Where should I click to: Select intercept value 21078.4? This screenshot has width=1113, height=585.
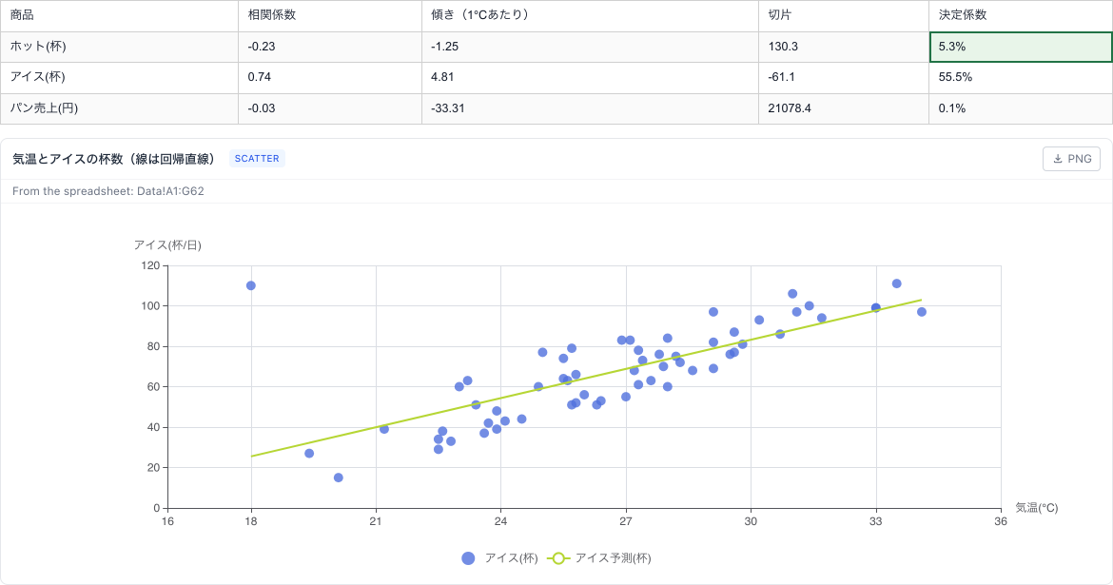[x=844, y=108]
